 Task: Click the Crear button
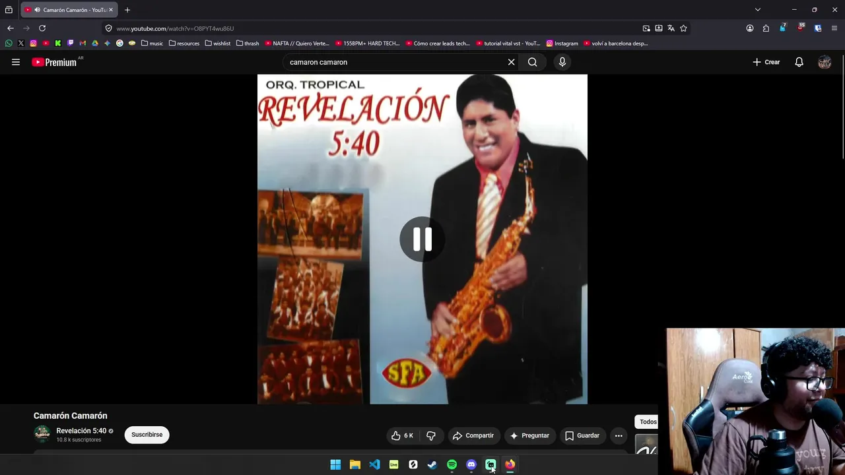tap(766, 62)
